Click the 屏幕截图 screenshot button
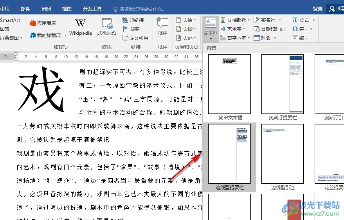Viewport: 344px width, 220px height. coord(9,38)
